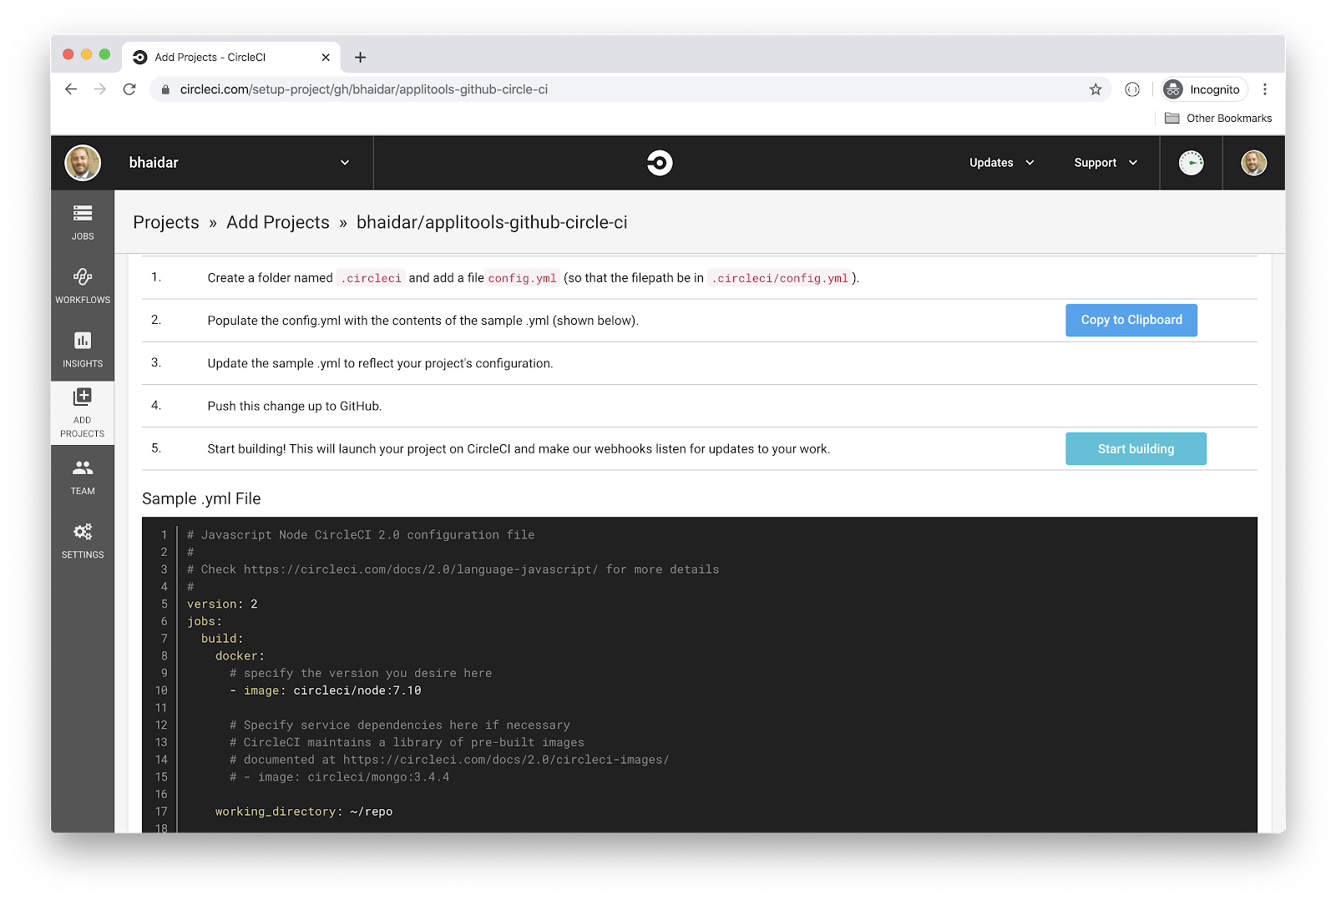This screenshot has width=1336, height=900.
Task: Go to Projects breadcrumb link
Action: click(x=166, y=223)
